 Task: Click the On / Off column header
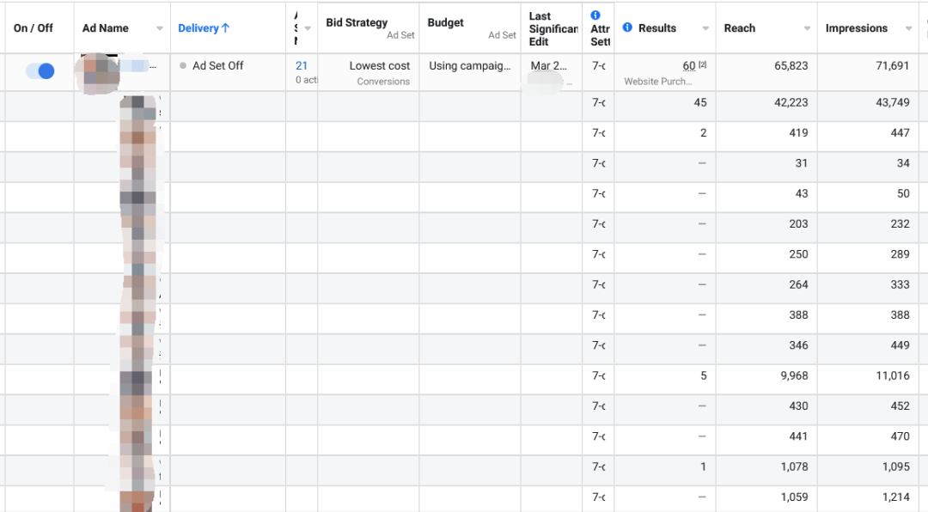pos(34,28)
